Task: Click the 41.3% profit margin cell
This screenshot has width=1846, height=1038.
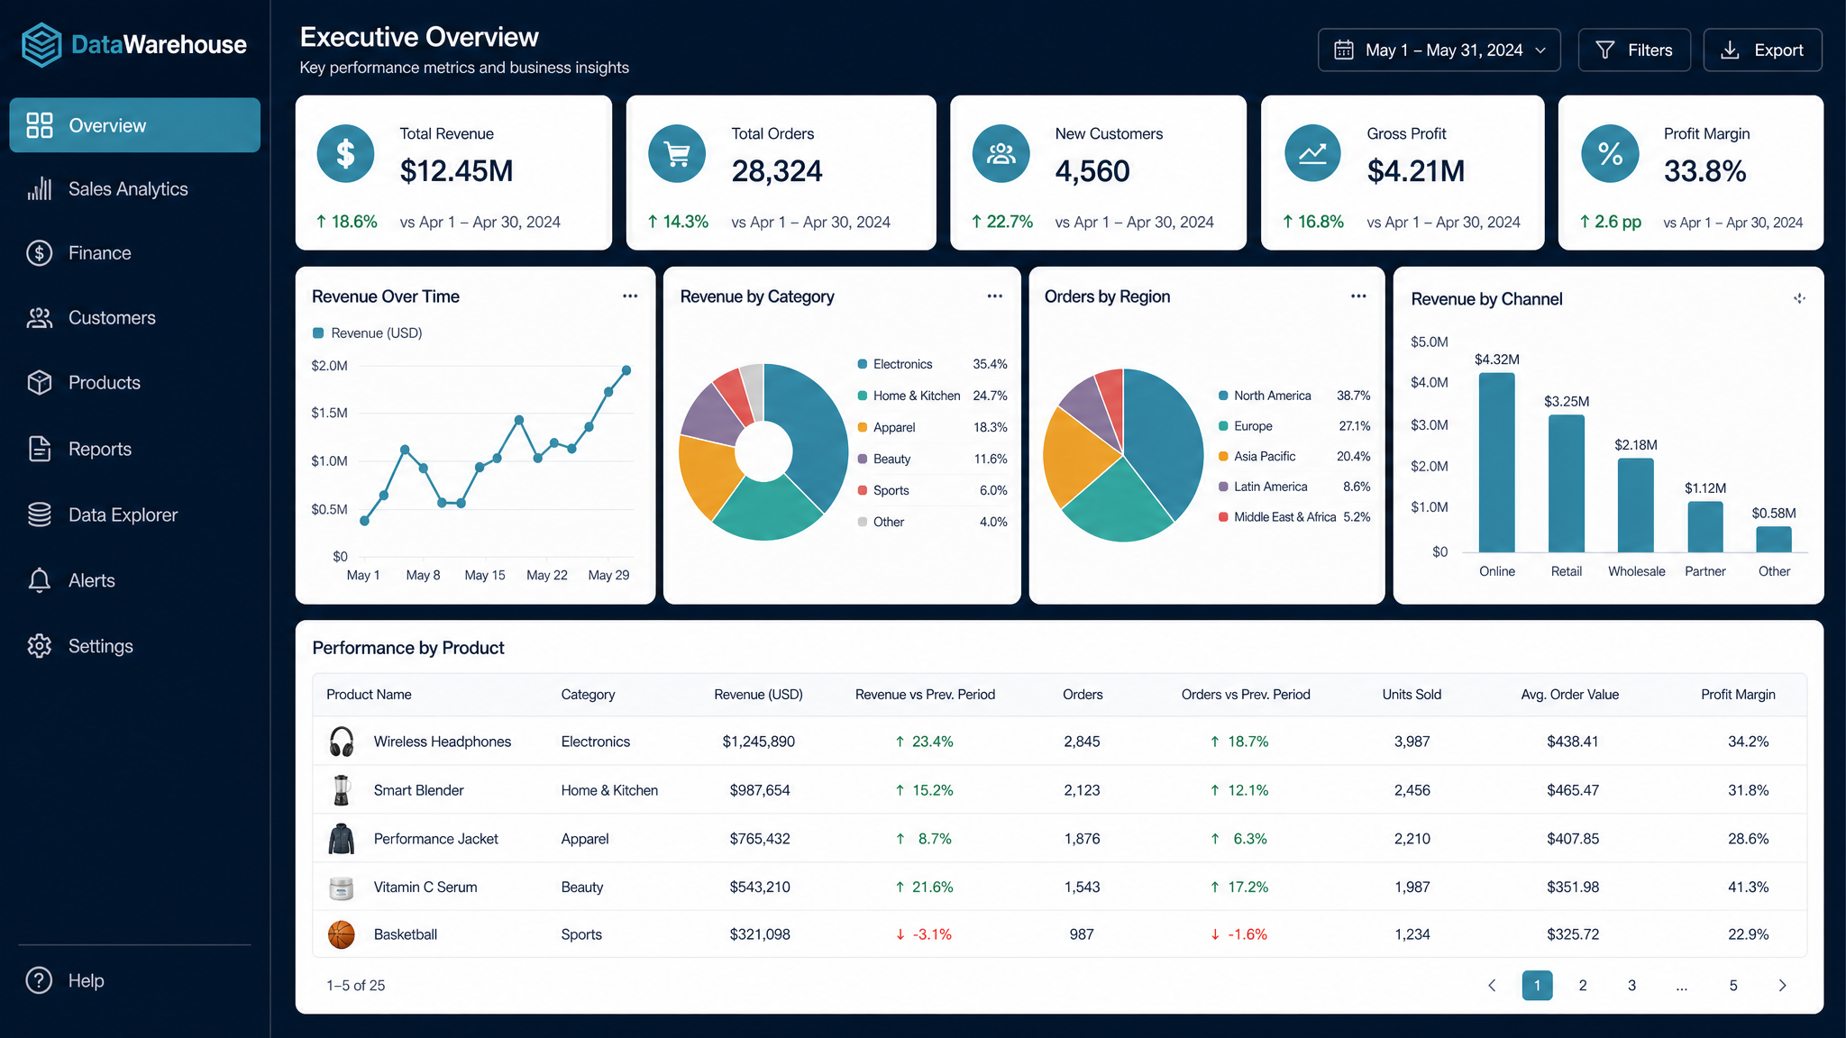Action: coord(1748,888)
